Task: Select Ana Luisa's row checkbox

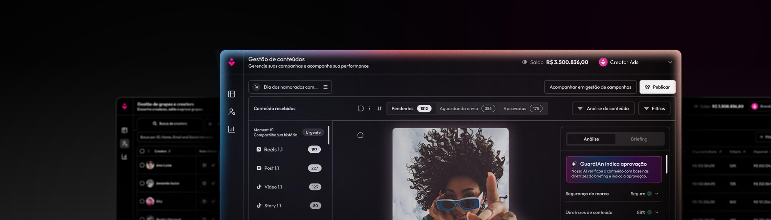Action: (142, 165)
